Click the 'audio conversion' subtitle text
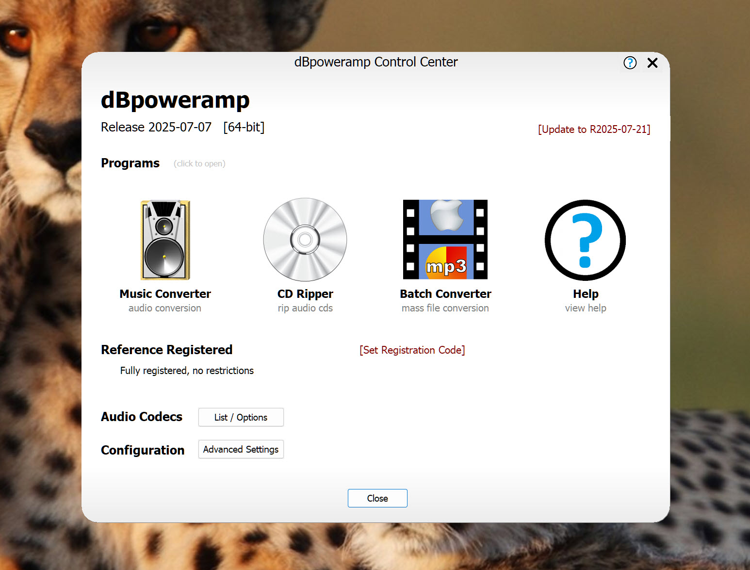 pos(164,308)
